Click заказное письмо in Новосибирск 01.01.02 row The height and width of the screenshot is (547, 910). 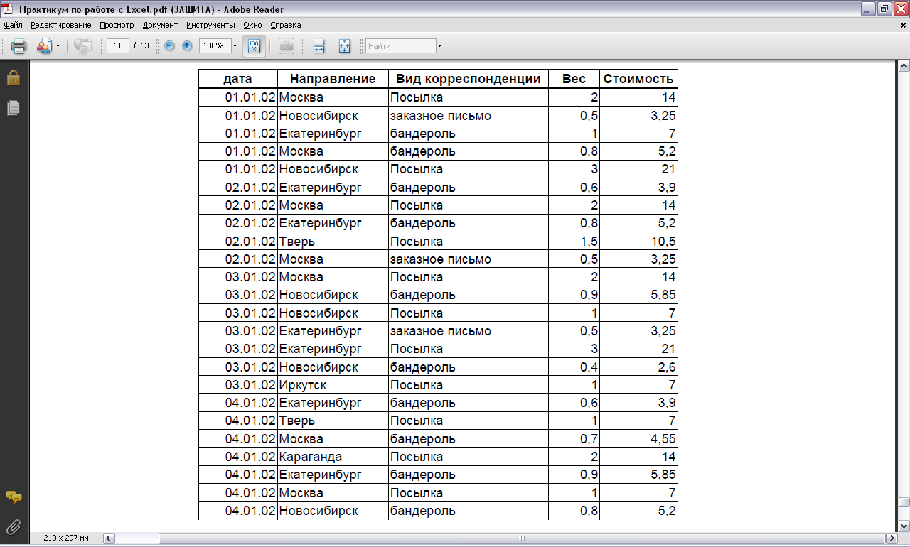469,115
